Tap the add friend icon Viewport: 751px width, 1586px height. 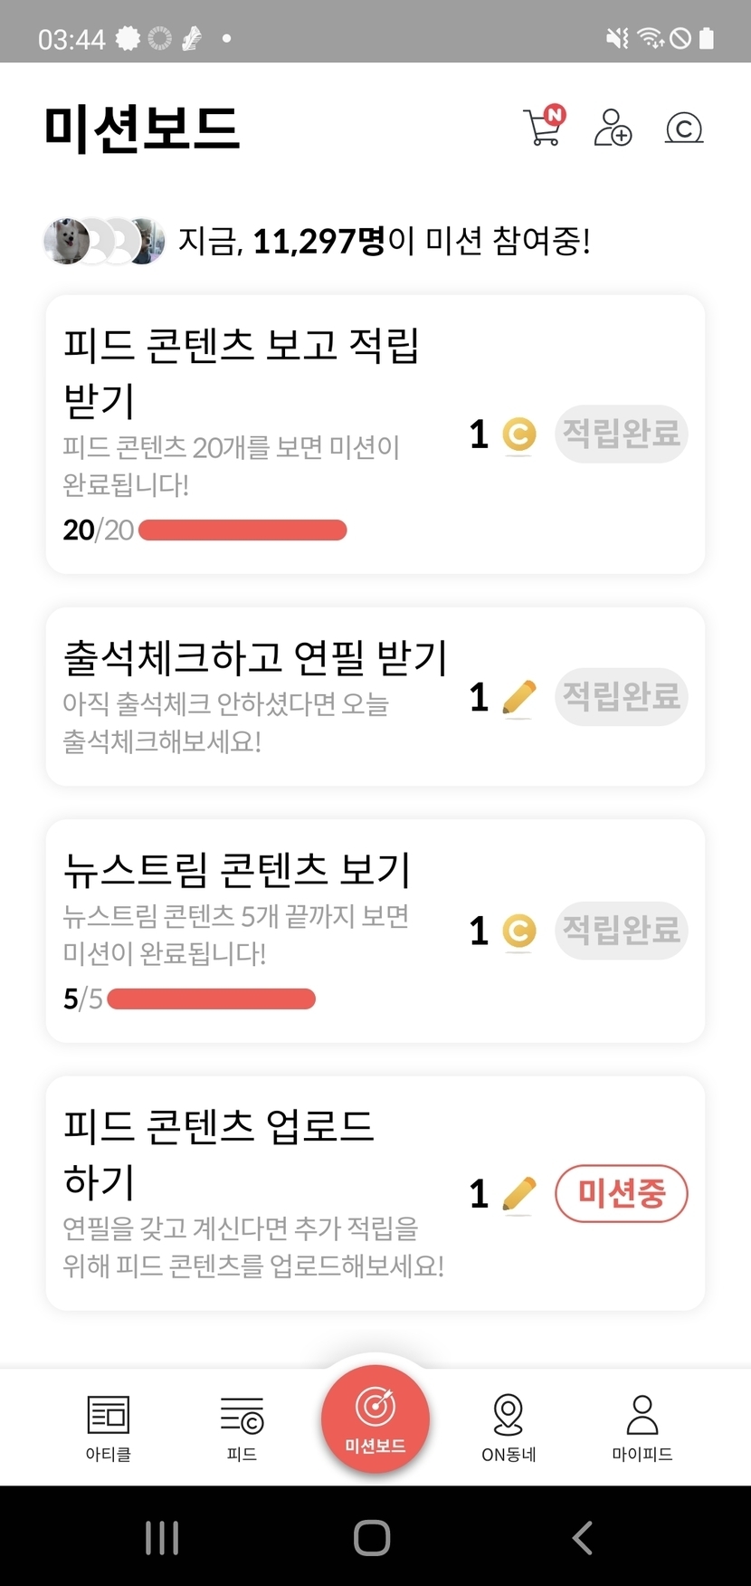coord(613,128)
